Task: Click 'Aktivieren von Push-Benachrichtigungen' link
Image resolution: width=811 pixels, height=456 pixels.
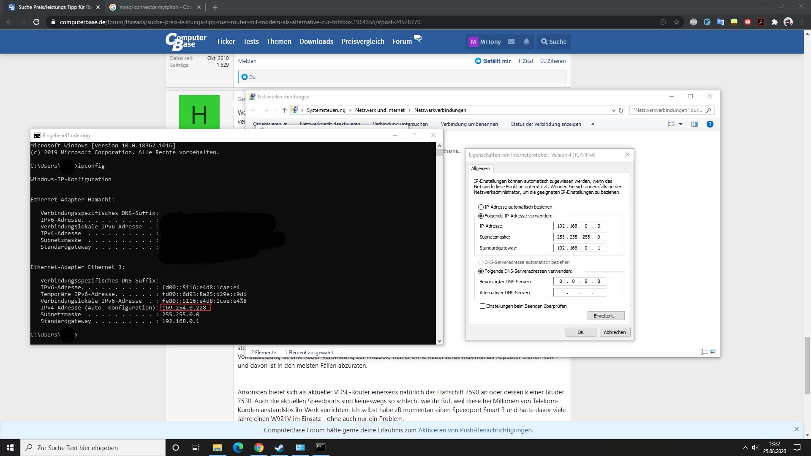Action: (475, 430)
